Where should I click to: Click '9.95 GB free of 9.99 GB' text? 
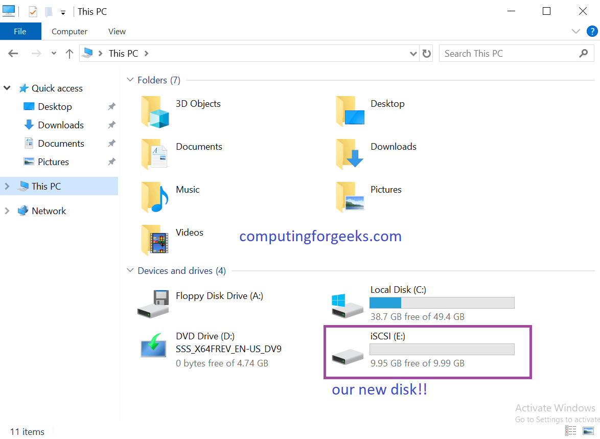(x=418, y=363)
